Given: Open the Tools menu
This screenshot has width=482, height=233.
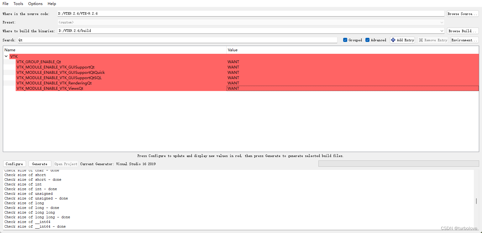Looking at the screenshot, I should [18, 3].
